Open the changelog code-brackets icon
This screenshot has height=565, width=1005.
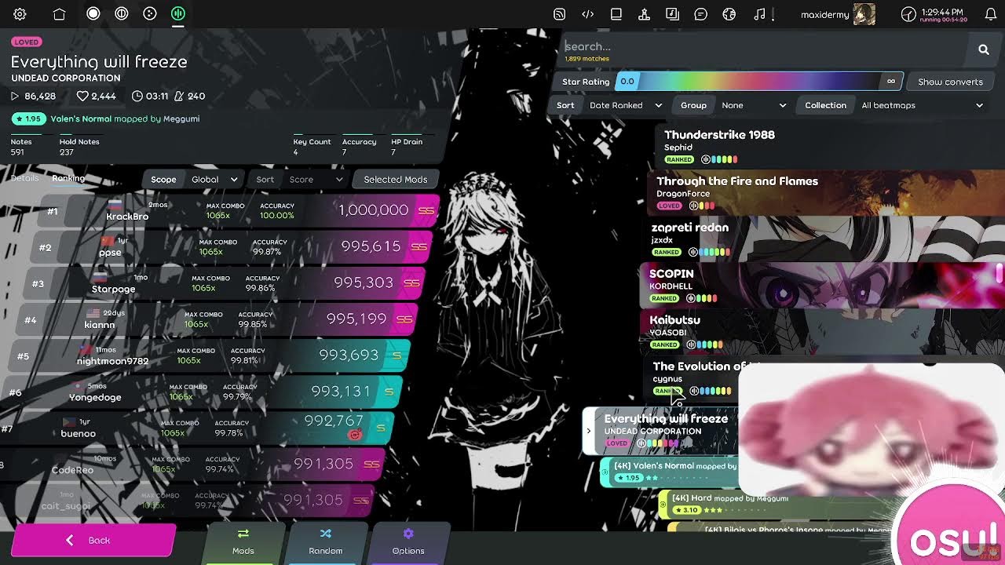coord(587,14)
